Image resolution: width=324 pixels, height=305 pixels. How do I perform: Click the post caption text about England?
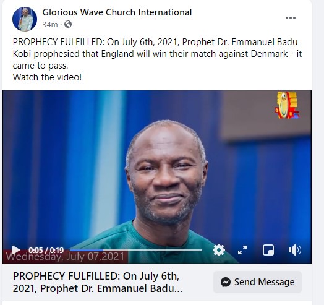pos(157,54)
